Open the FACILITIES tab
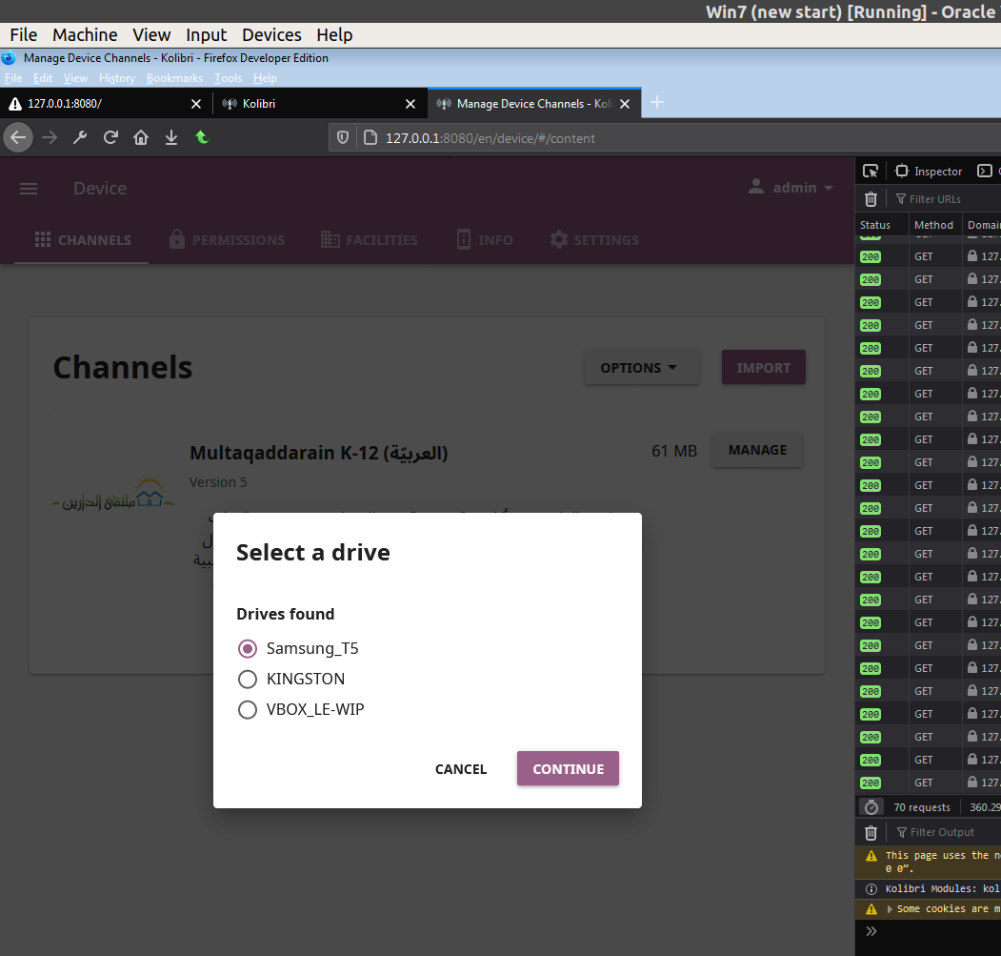The width and height of the screenshot is (1001, 956). pyautogui.click(x=370, y=240)
